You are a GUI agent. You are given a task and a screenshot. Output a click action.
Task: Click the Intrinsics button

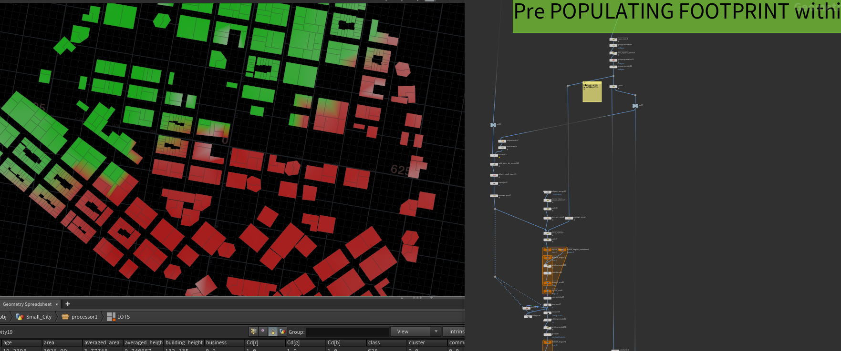(456, 331)
